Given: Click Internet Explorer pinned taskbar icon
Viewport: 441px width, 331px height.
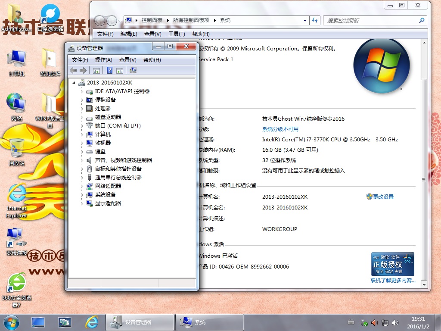Looking at the screenshot, I should pyautogui.click(x=92, y=322).
